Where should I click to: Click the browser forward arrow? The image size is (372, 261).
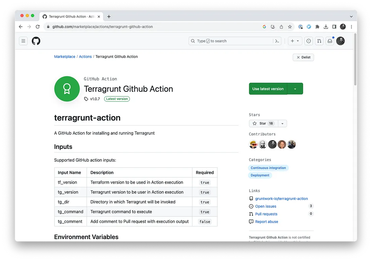click(x=29, y=27)
